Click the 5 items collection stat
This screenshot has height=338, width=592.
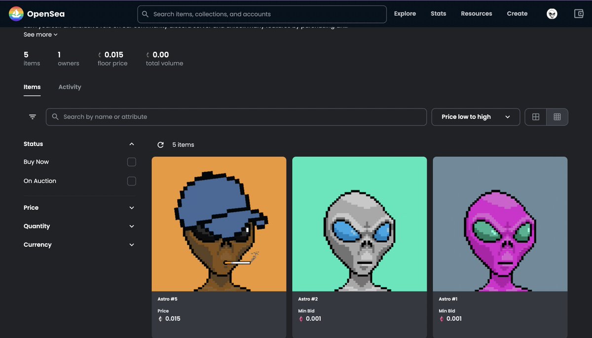point(32,59)
